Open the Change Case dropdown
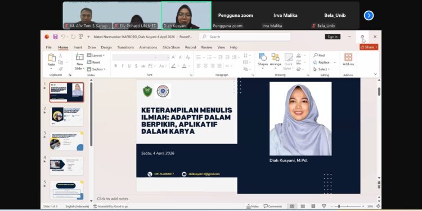 click(x=163, y=66)
